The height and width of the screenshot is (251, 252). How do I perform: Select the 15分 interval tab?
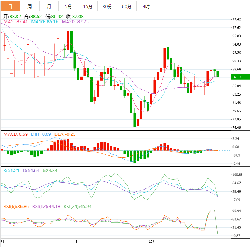pyautogui.click(x=88, y=6)
